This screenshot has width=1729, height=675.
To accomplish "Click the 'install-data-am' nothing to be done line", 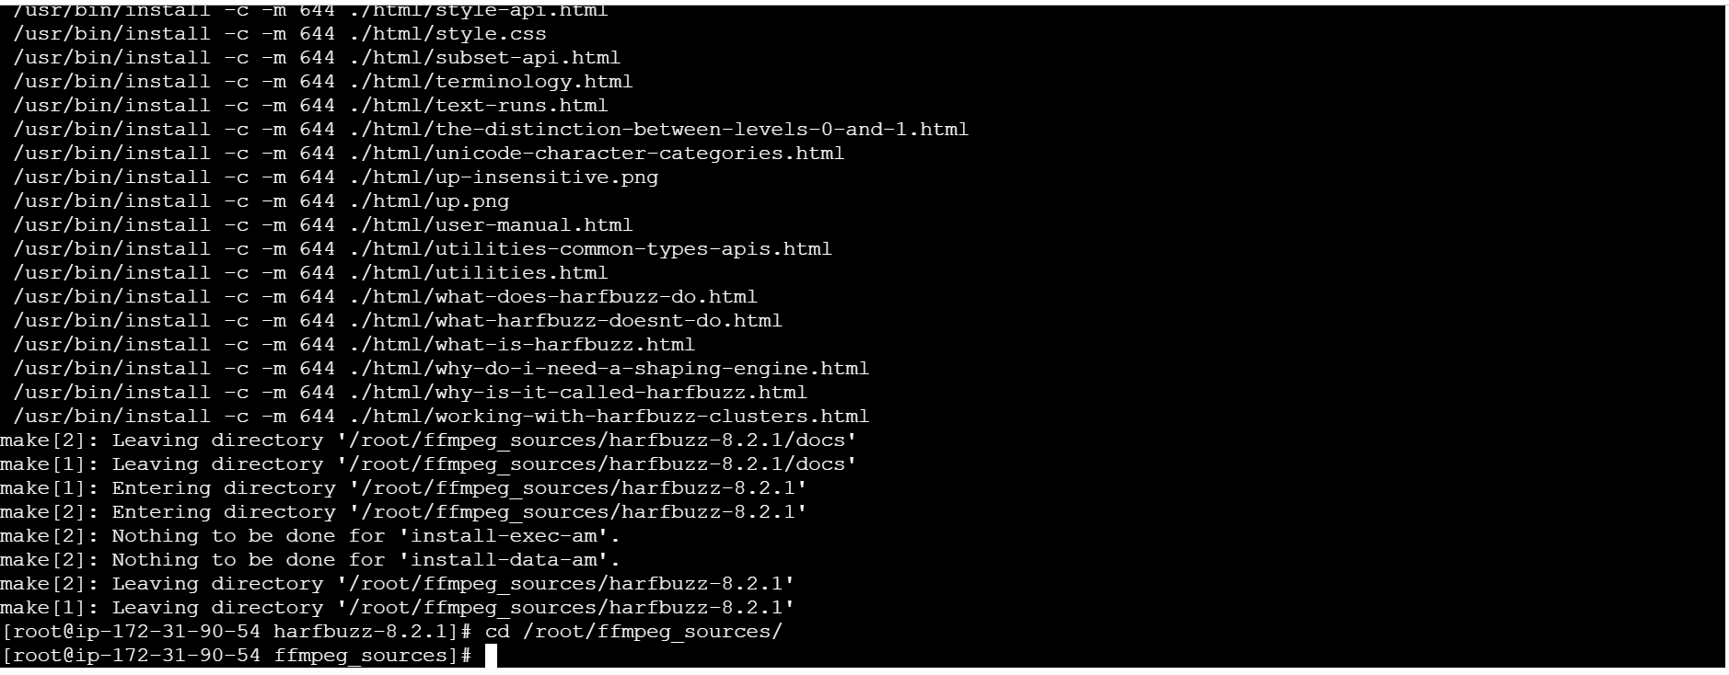I will point(310,560).
